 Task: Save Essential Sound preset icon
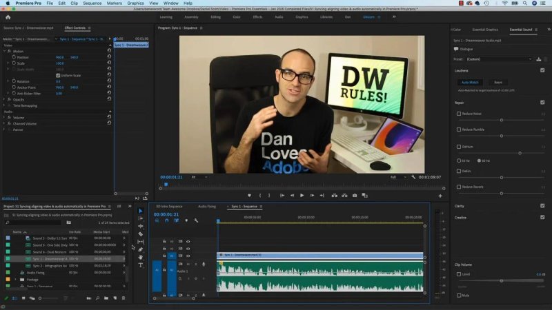click(539, 59)
